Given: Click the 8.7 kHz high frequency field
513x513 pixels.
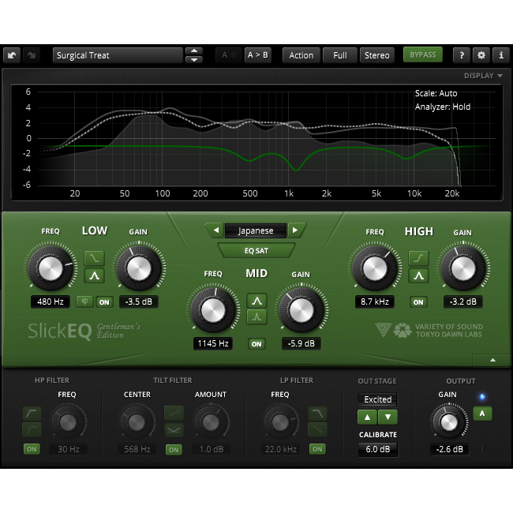Looking at the screenshot, I should point(375,301).
